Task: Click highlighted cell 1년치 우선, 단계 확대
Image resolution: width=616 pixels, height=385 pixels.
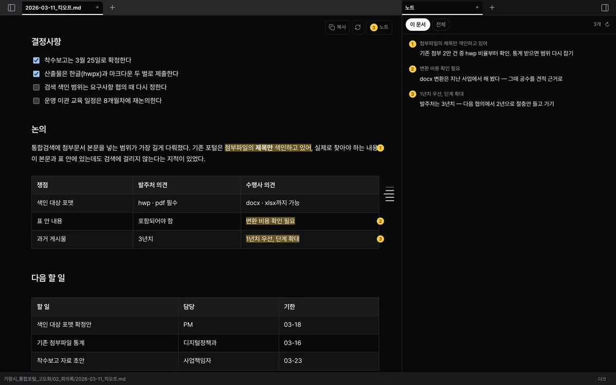Action: [273, 239]
